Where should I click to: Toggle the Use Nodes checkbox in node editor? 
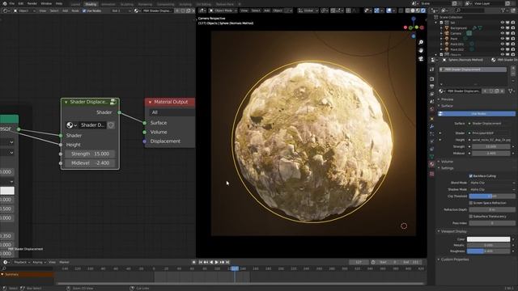click(x=84, y=11)
